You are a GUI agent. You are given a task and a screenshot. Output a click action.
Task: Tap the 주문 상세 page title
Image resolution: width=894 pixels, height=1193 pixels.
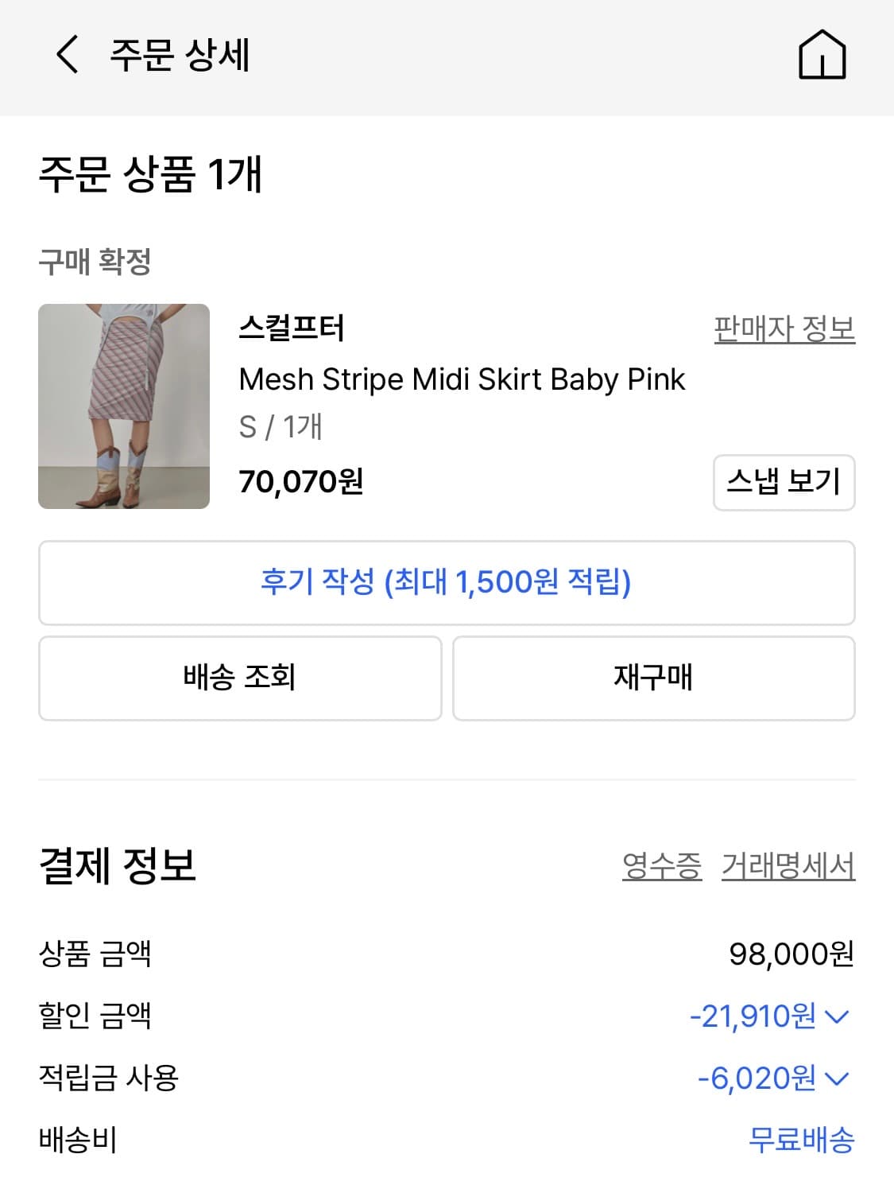180,55
